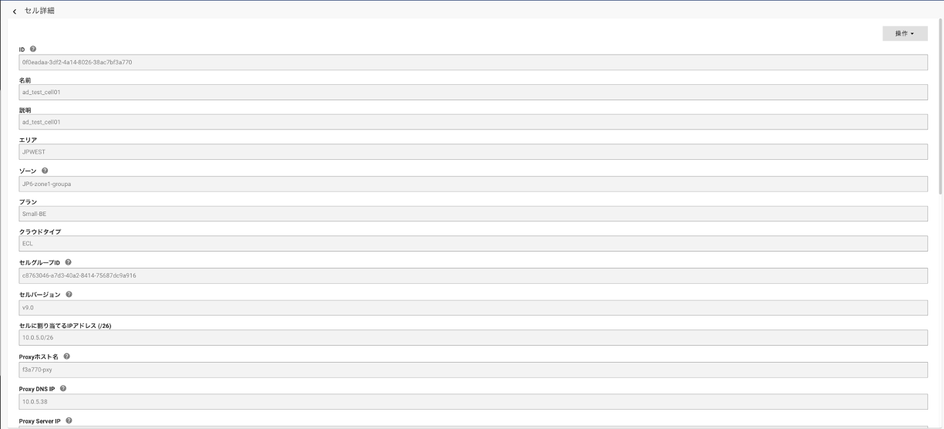The image size is (944, 429).
Task: Select the エリア field JPWEST
Action: point(473,152)
